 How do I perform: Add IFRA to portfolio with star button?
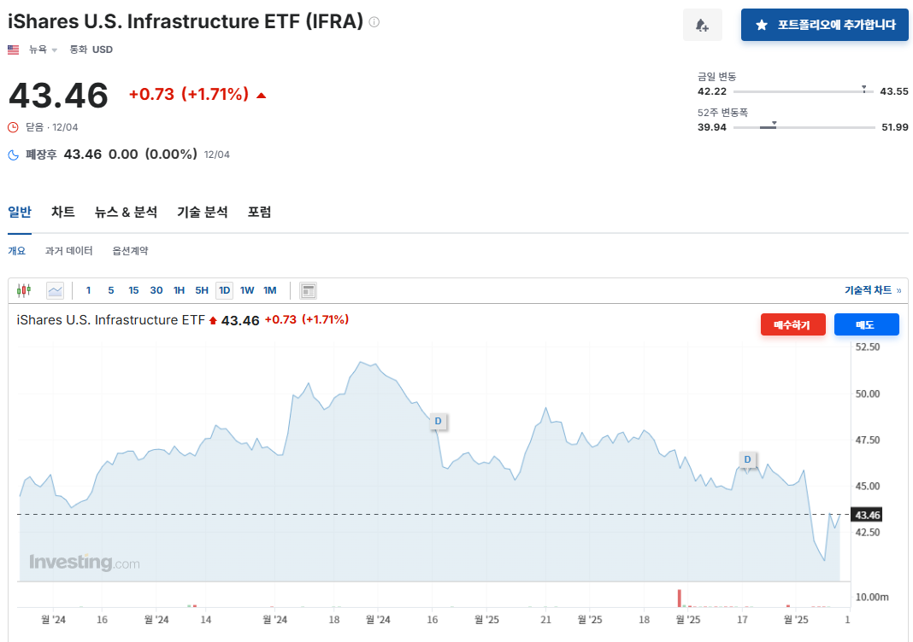click(824, 25)
